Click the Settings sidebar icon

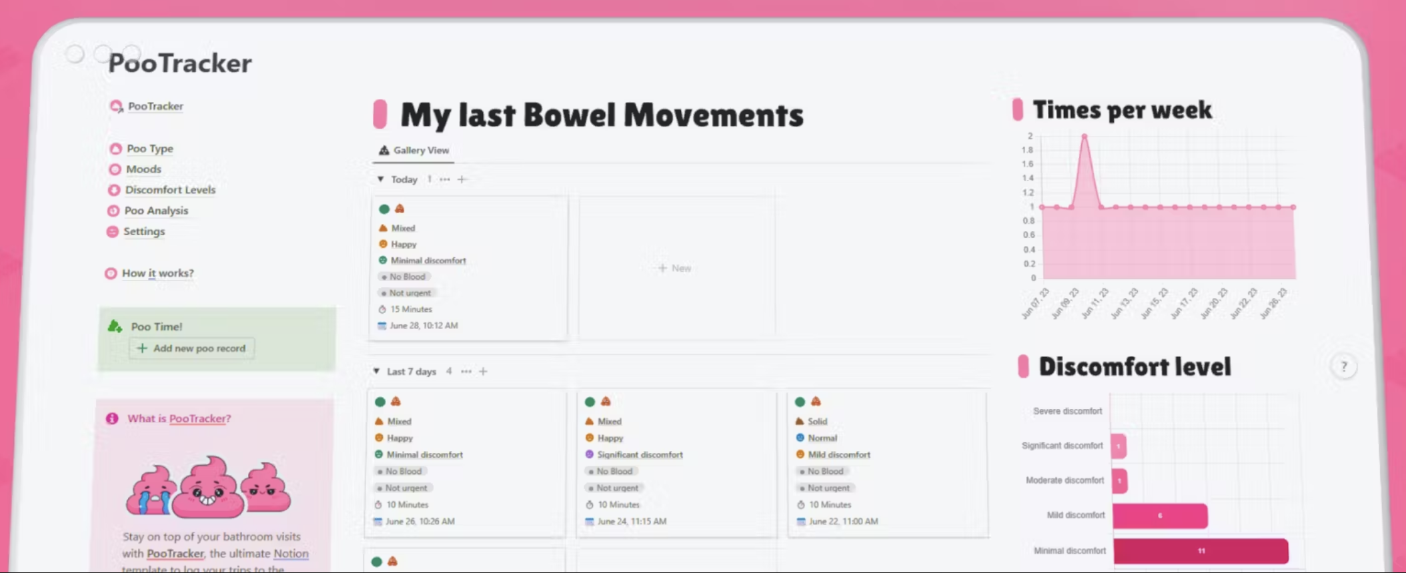pos(112,231)
